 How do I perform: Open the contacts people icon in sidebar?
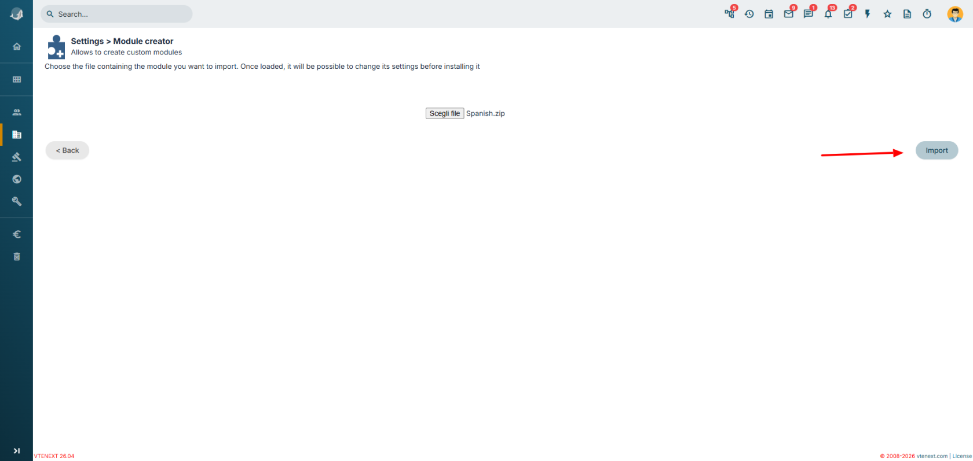click(17, 112)
